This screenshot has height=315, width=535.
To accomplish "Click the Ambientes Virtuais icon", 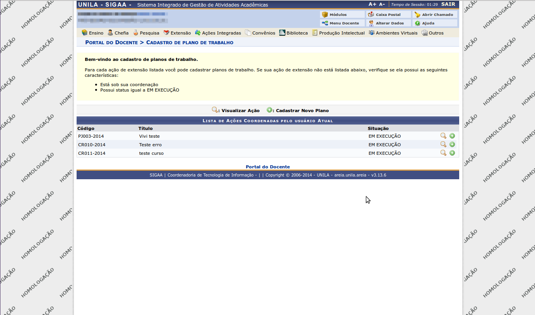I will [372, 33].
